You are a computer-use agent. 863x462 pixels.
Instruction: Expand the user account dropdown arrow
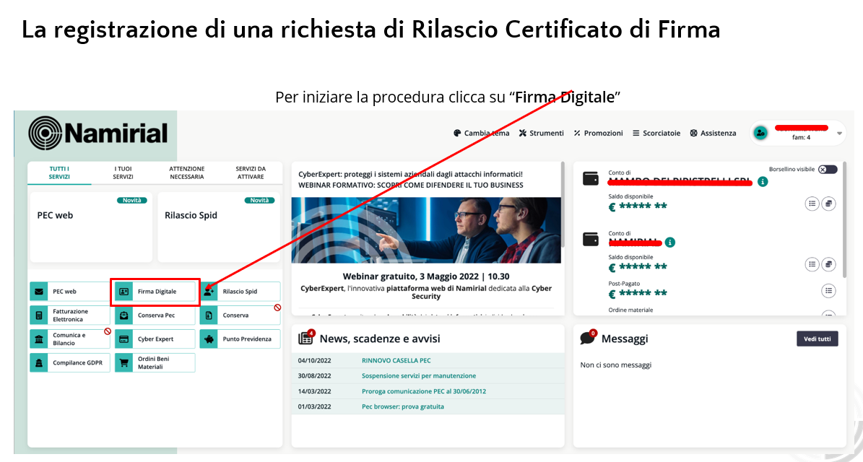(x=839, y=133)
